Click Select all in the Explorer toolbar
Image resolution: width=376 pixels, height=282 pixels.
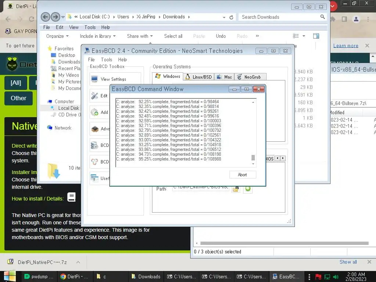click(173, 36)
